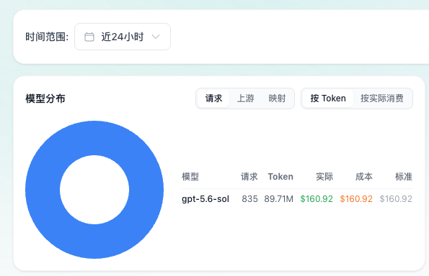Click the green $160.92 actual value
The height and width of the screenshot is (276, 429).
tap(317, 199)
